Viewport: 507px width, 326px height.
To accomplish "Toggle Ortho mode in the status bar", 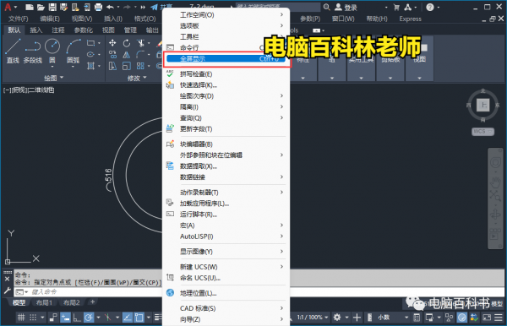I will [x=77, y=318].
